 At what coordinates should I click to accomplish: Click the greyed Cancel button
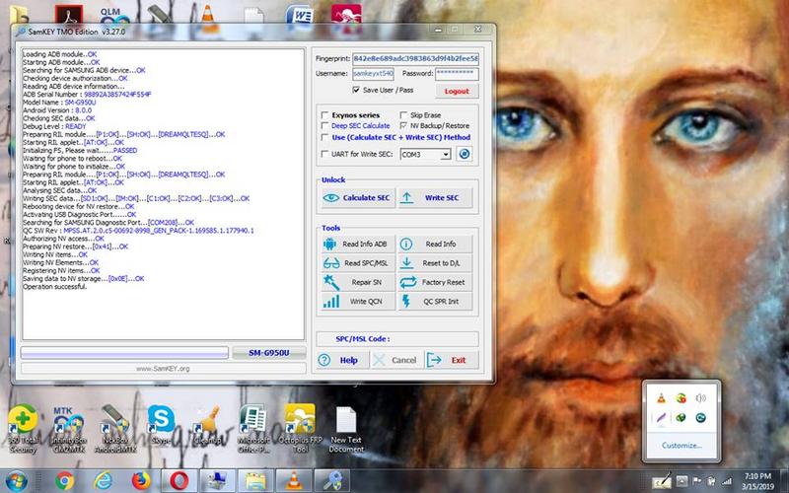pos(396,360)
